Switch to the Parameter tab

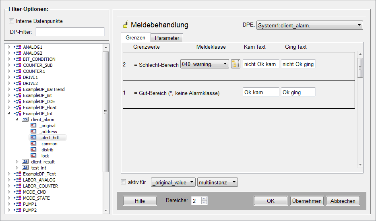click(167, 38)
